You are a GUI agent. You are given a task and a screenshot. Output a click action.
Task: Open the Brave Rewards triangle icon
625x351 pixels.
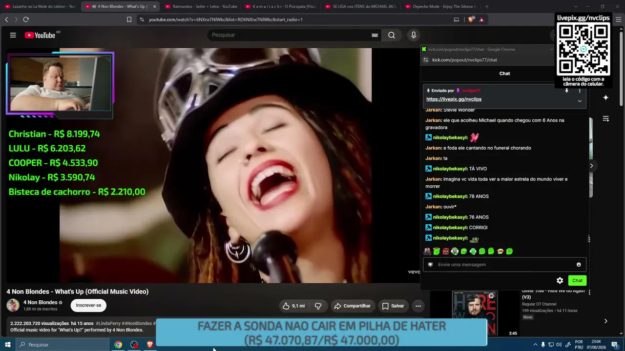[481, 19]
